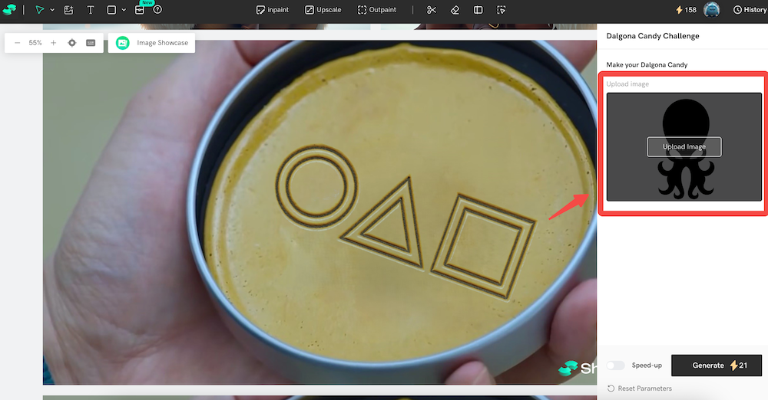Select the pointer selection tool
768x400 pixels.
(x=40, y=10)
